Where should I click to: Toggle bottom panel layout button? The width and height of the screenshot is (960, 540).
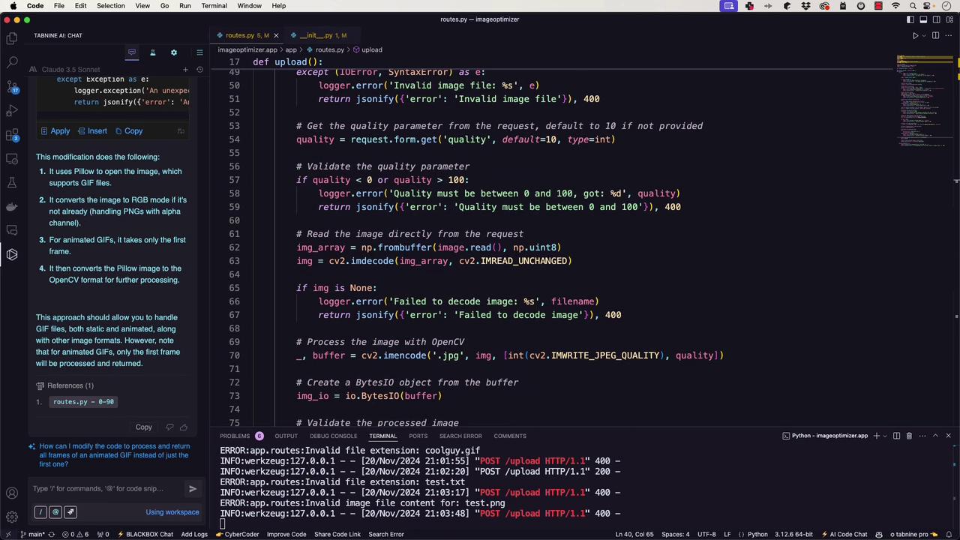[x=923, y=19]
